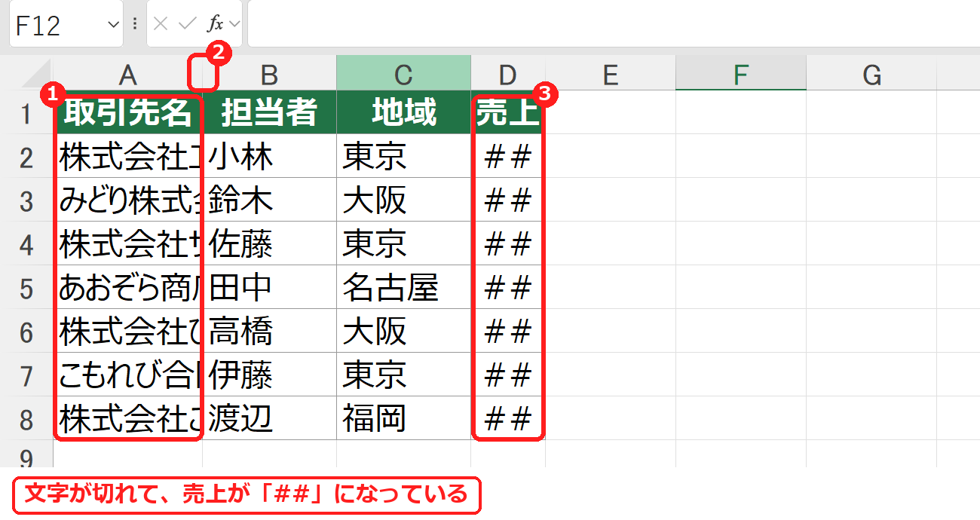Click the cell starting with みどり株式
This screenshot has height=520, width=980.
(x=128, y=200)
